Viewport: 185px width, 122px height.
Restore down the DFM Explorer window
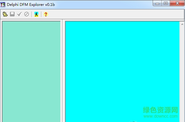click(x=166, y=3)
